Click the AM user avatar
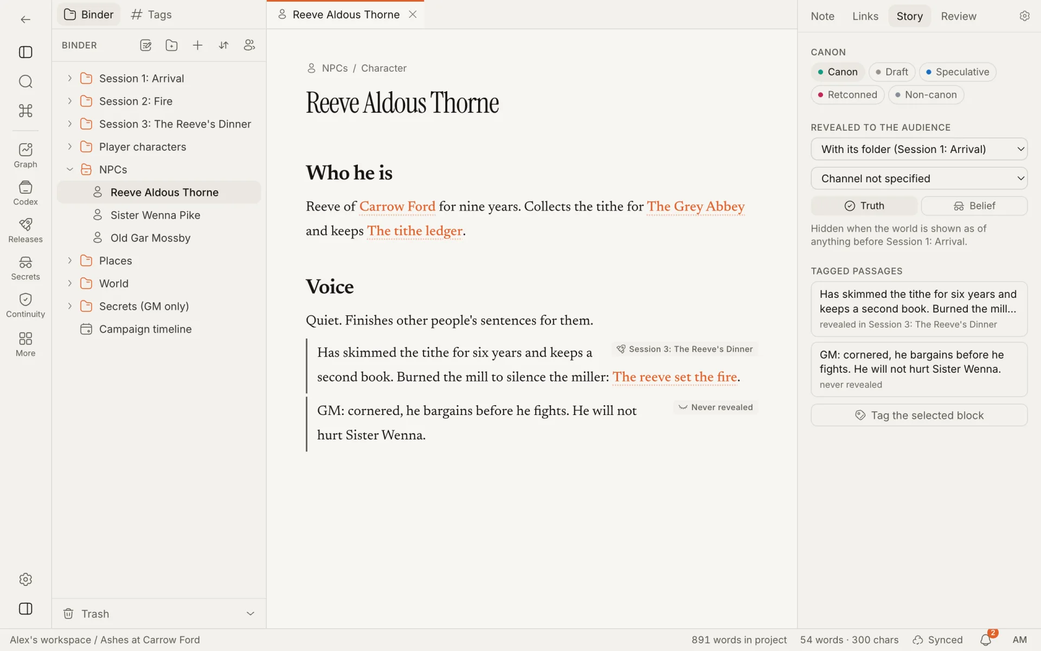This screenshot has height=651, width=1041. [1019, 640]
